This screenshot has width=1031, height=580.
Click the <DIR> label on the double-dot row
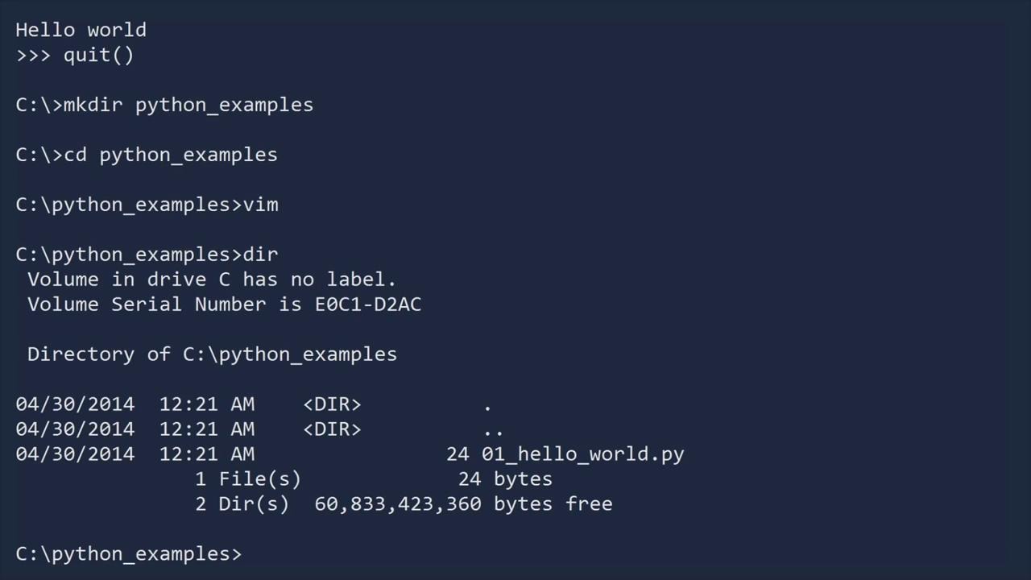coord(332,429)
